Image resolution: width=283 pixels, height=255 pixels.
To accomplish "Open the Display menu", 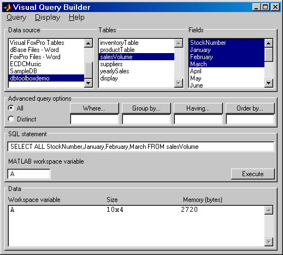I will coord(48,18).
